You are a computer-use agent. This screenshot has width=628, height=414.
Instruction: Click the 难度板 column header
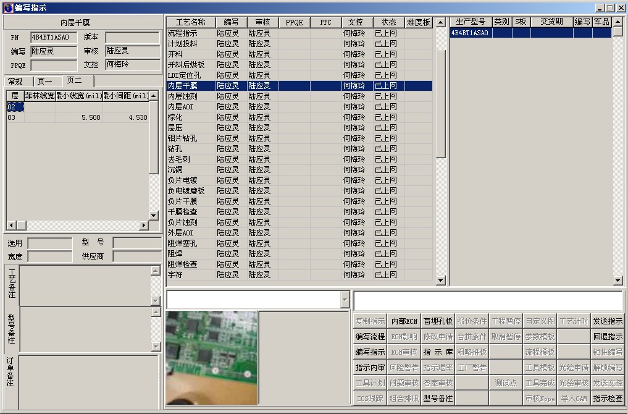pos(419,22)
